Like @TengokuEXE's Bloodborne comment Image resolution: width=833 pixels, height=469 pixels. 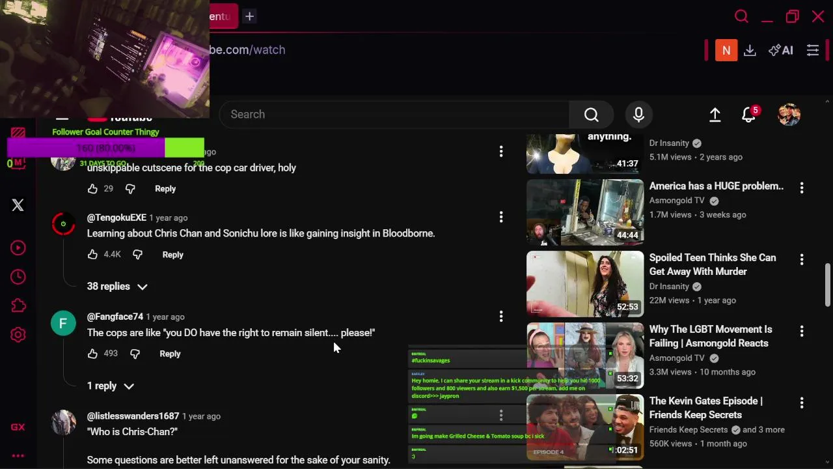coord(92,255)
